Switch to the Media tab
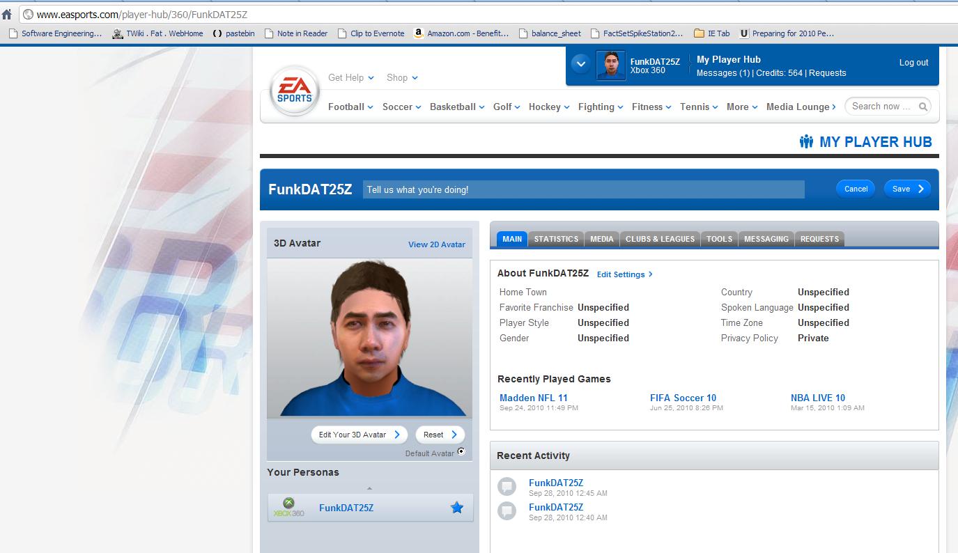958x553 pixels. 602,239
